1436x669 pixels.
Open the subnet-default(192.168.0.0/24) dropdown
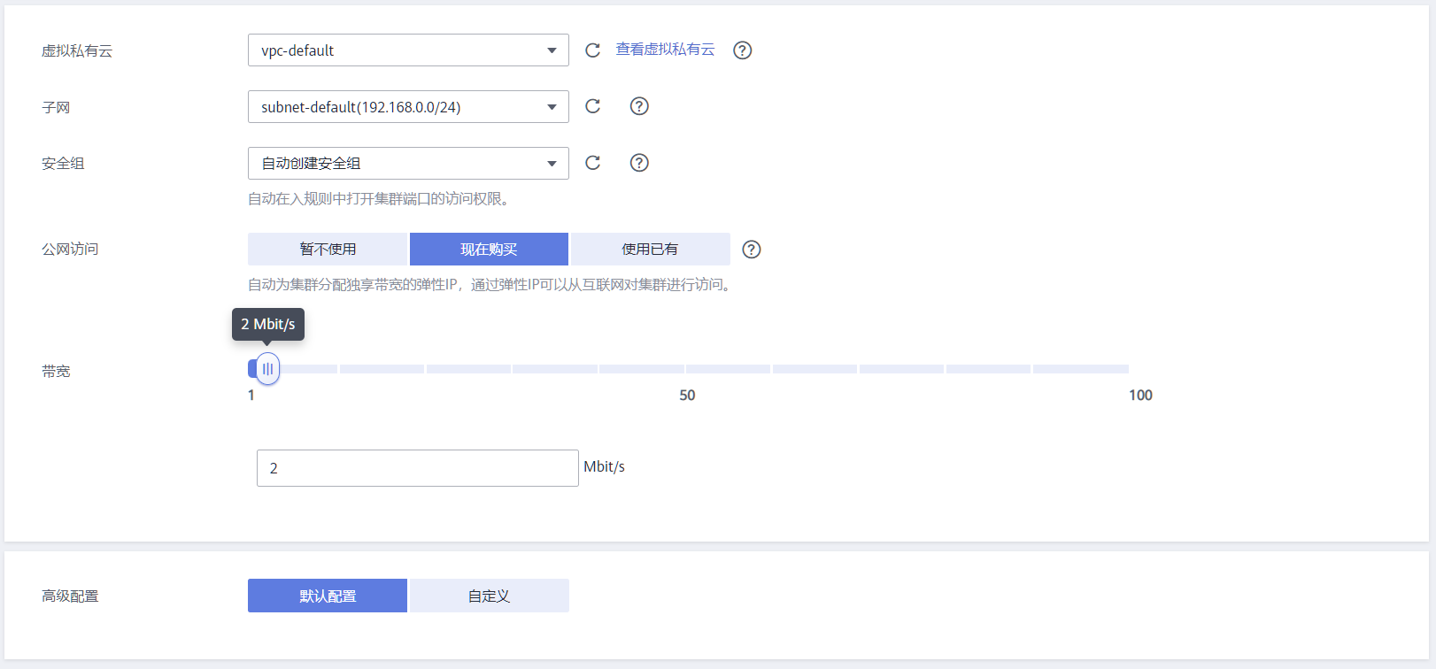tap(408, 107)
